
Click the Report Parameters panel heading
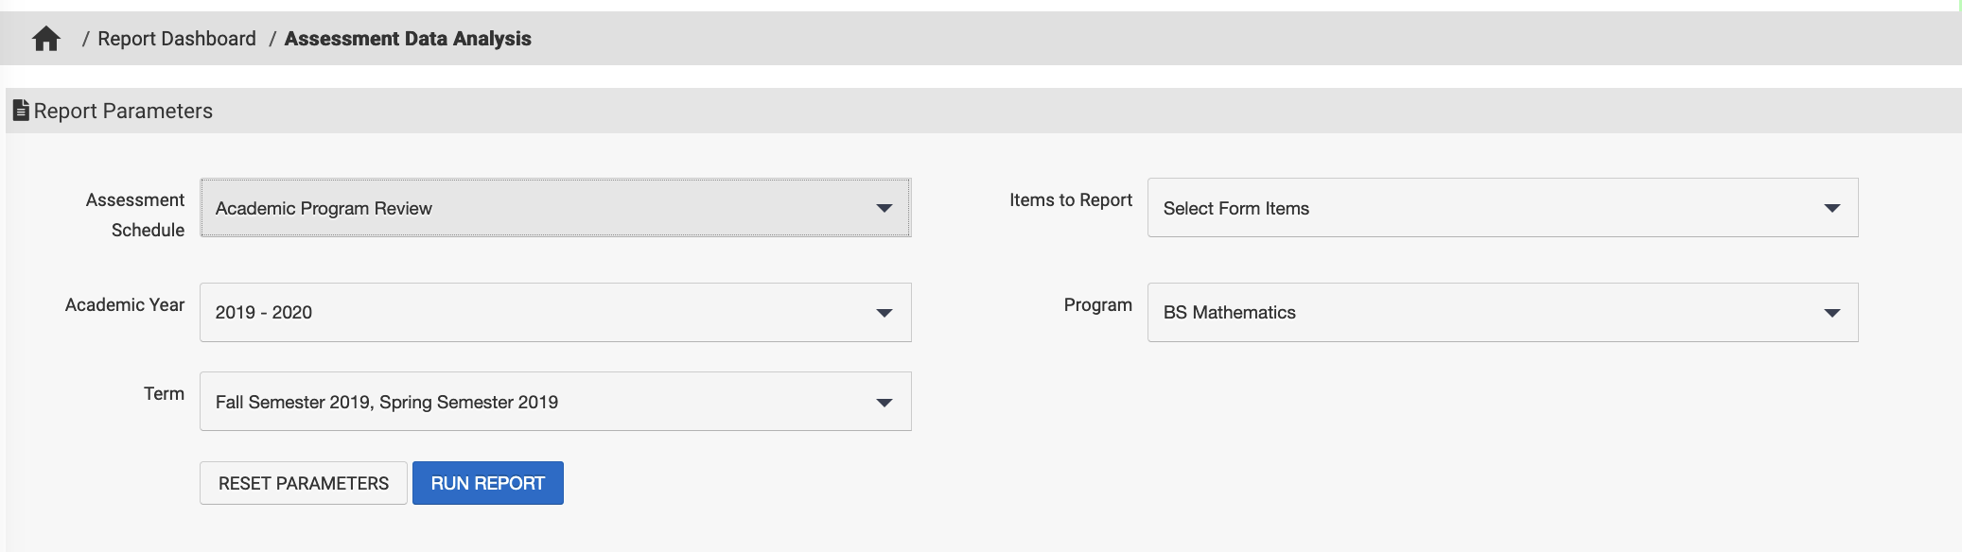click(123, 112)
